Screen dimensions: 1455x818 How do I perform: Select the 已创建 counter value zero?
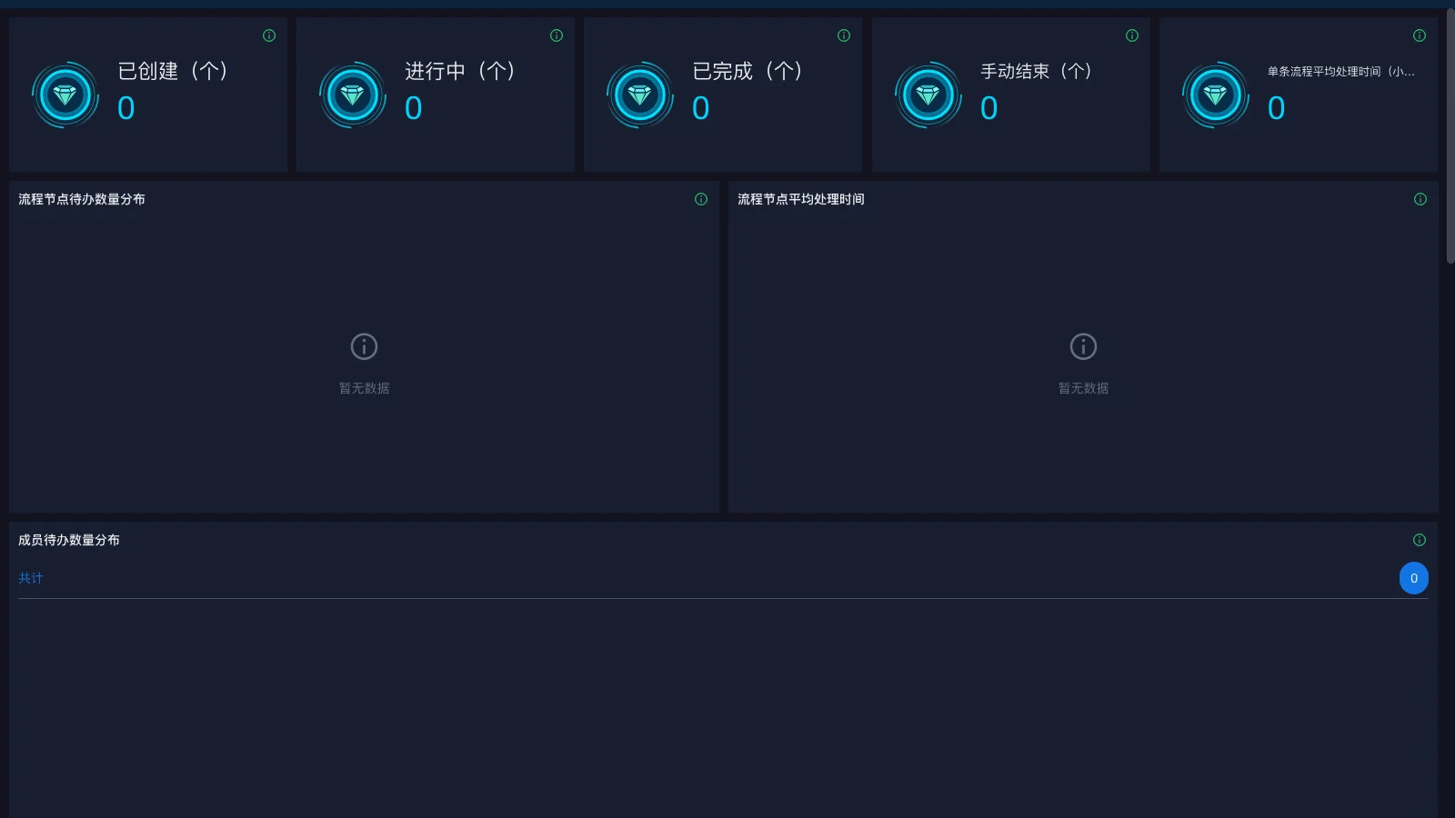(x=125, y=108)
